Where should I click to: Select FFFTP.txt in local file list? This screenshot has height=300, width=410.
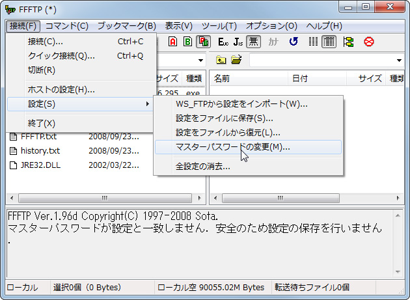(x=38, y=137)
